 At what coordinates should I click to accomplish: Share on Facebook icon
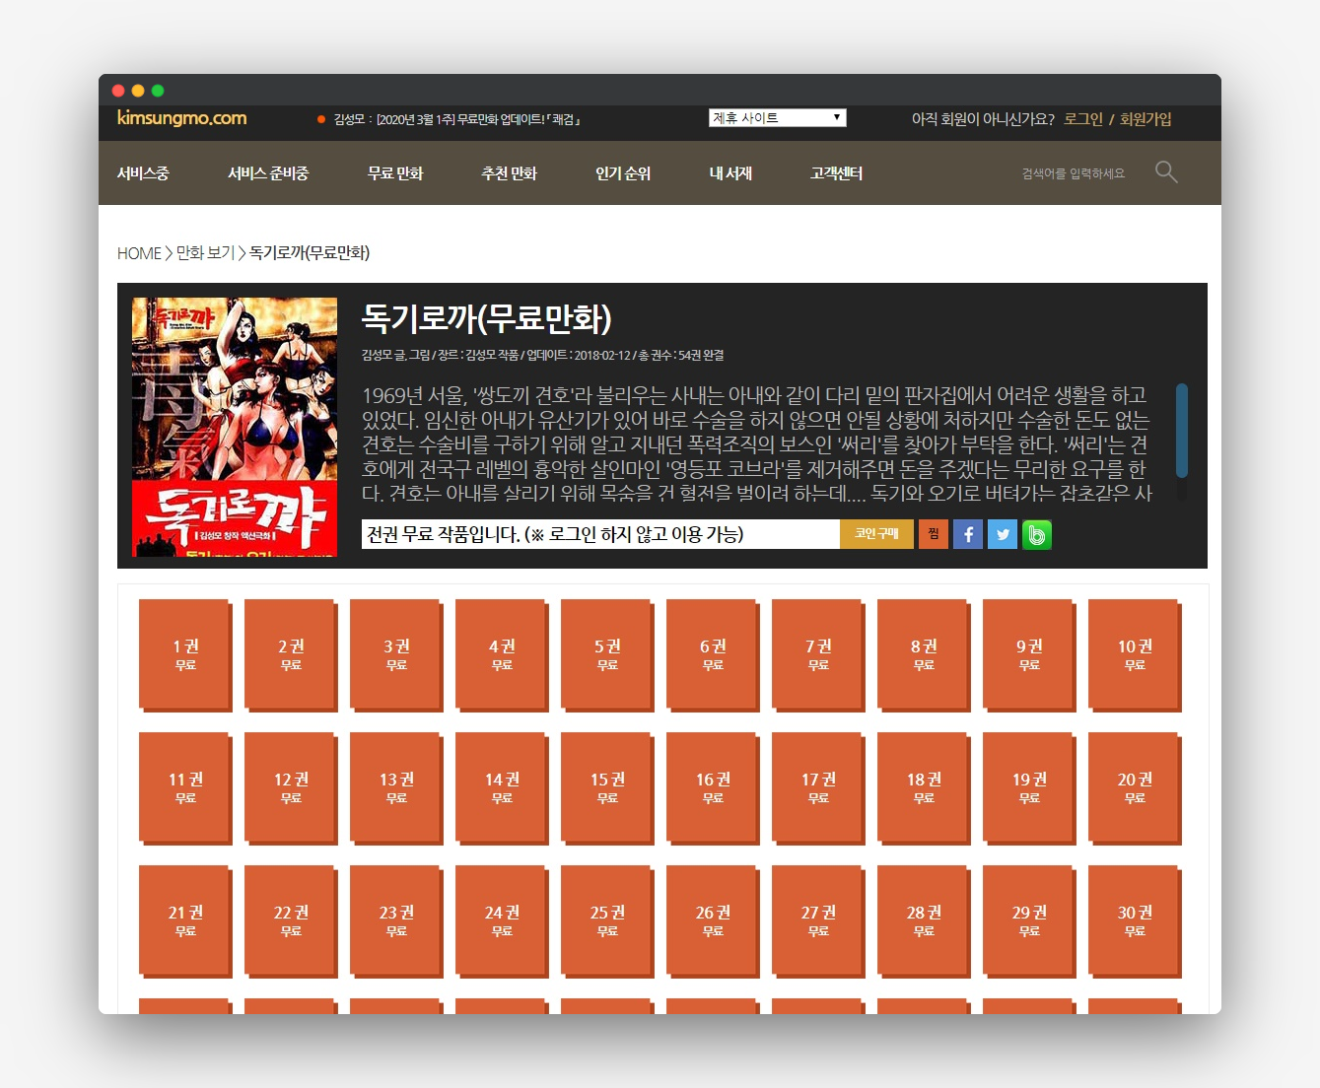[968, 534]
